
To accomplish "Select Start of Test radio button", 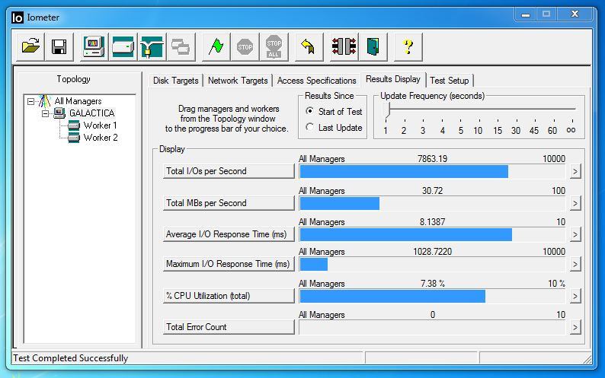I will (309, 111).
